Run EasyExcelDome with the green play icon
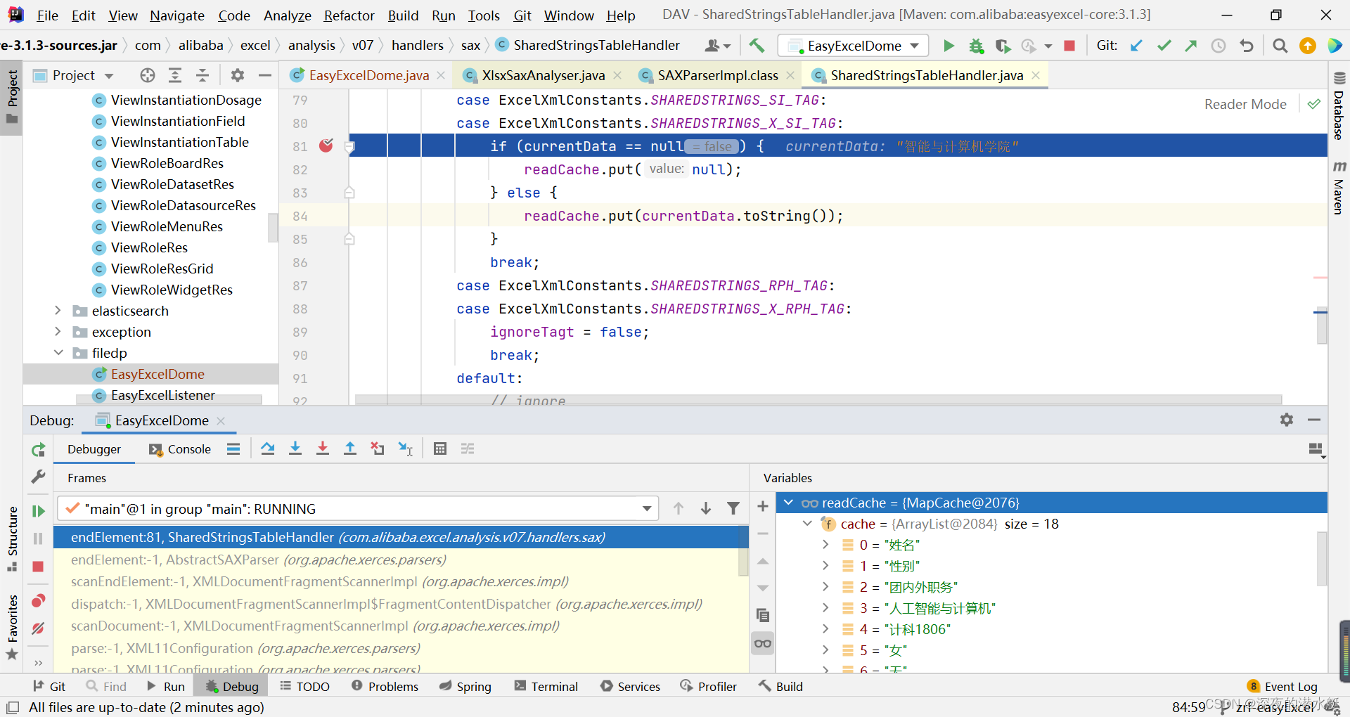 [x=949, y=46]
